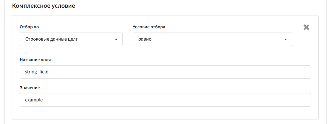Click the Комплексное условие heading

pyautogui.click(x=43, y=6)
